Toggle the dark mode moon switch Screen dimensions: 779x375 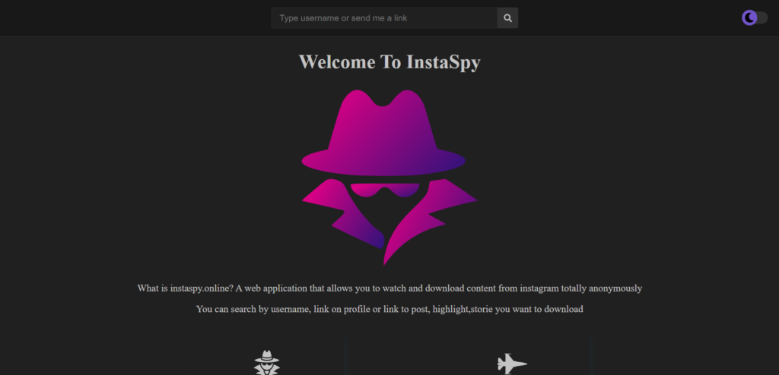755,18
